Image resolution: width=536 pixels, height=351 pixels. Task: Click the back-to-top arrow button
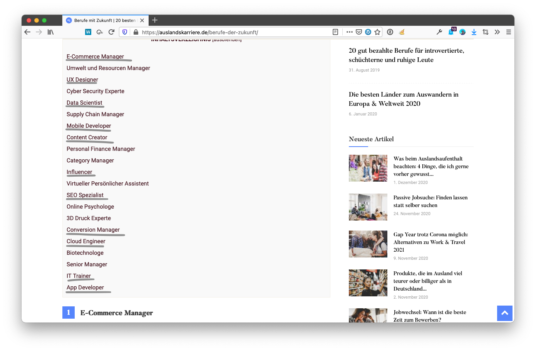click(x=504, y=313)
